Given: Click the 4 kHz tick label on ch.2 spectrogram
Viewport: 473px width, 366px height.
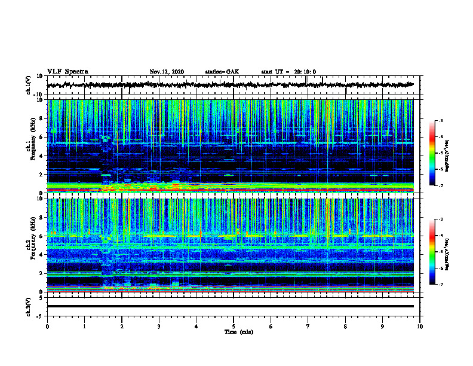Looking at the screenshot, I should [x=41, y=255].
